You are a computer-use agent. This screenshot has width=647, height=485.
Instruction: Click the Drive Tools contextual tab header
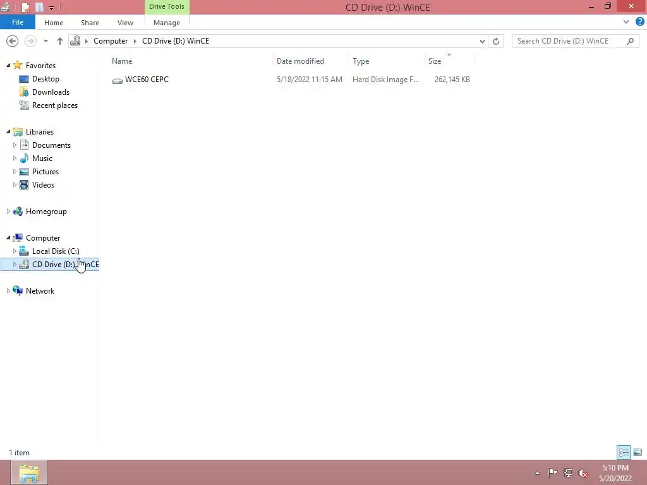coord(167,6)
